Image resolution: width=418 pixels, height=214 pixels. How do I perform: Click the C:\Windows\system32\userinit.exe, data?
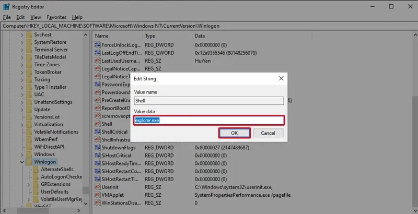click(x=234, y=187)
